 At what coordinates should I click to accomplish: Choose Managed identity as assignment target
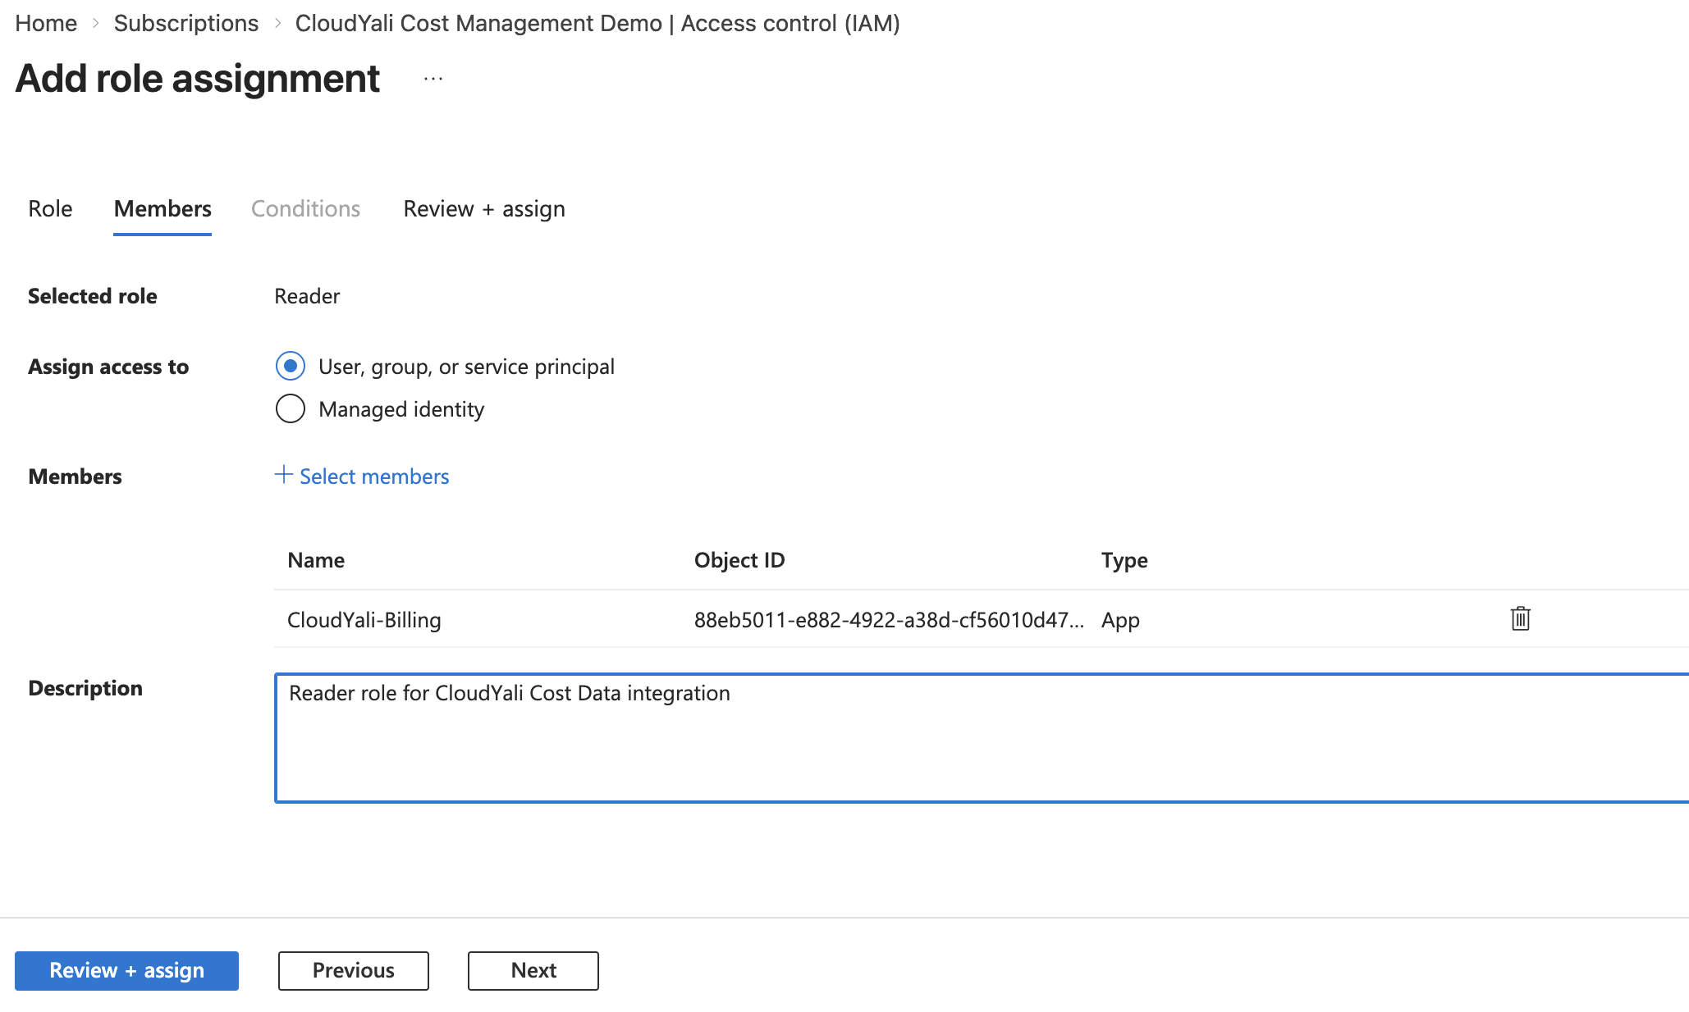point(290,408)
